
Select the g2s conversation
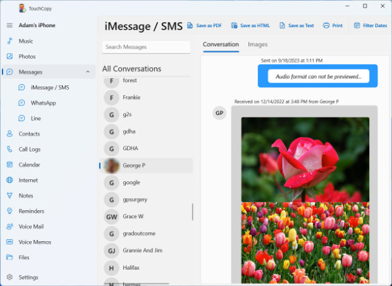coord(147,114)
